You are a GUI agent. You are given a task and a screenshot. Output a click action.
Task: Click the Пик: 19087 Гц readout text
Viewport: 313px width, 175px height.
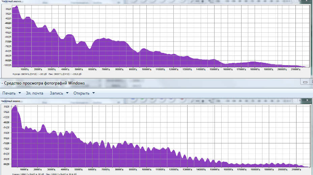click(x=65, y=74)
